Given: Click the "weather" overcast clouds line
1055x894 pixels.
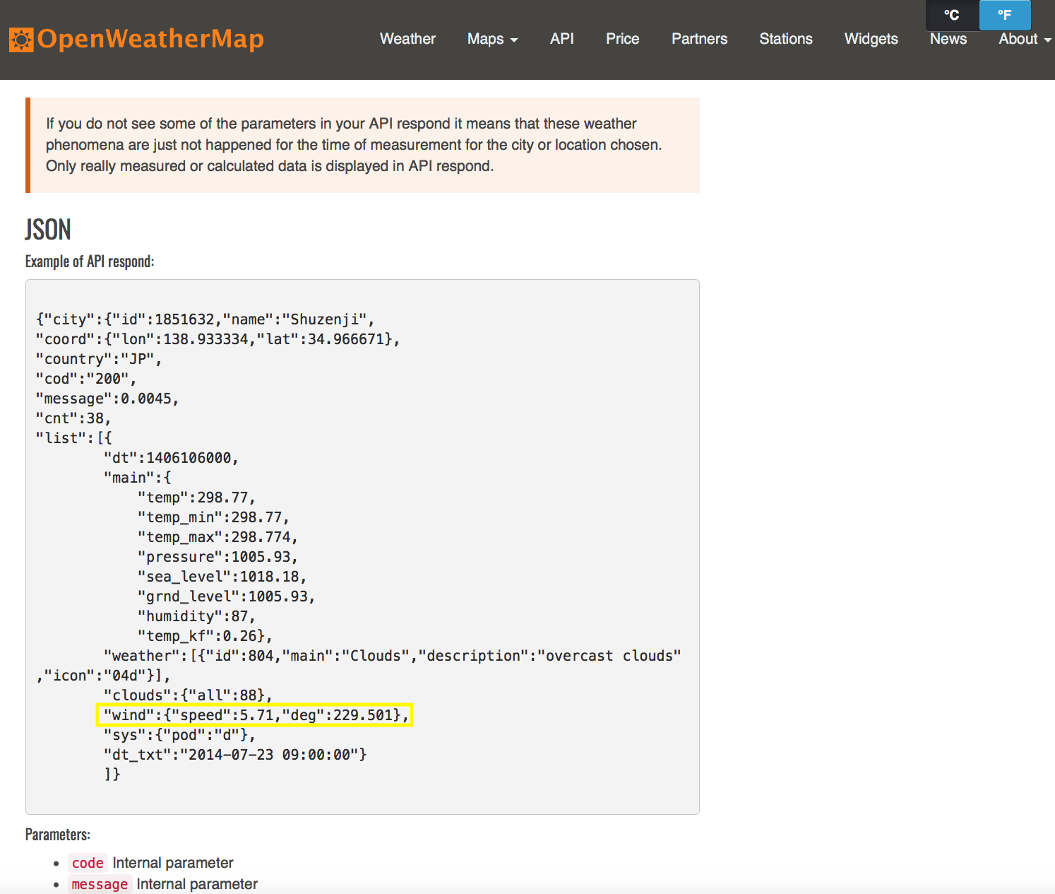Looking at the screenshot, I should coord(392,656).
